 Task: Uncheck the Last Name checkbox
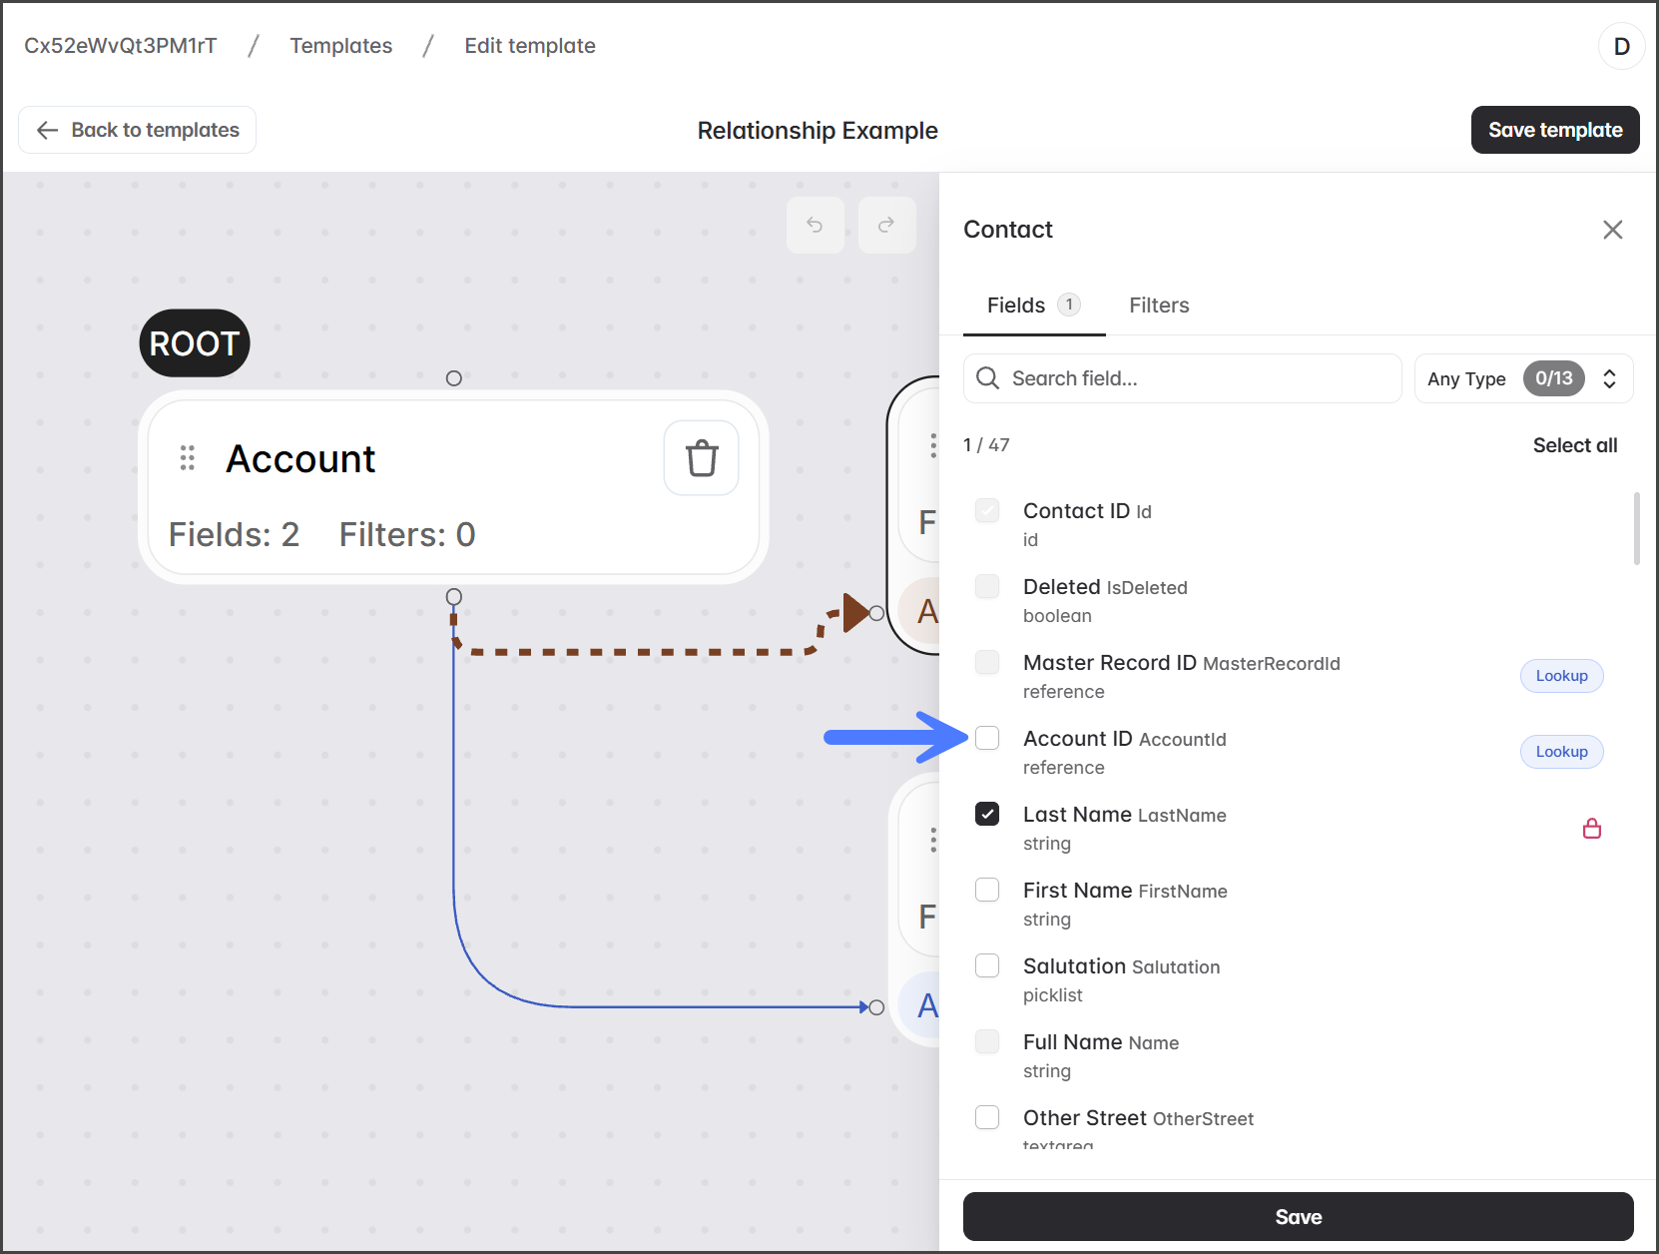click(x=987, y=815)
